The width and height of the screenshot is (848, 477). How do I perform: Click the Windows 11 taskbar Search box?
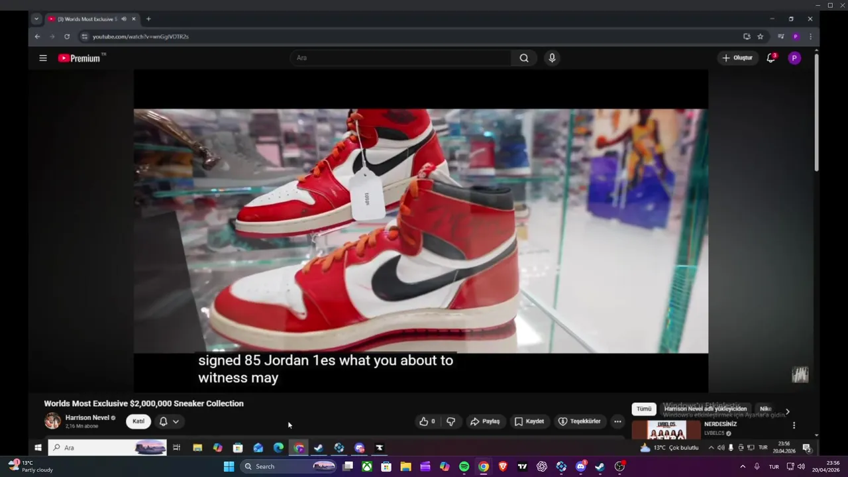pyautogui.click(x=289, y=466)
